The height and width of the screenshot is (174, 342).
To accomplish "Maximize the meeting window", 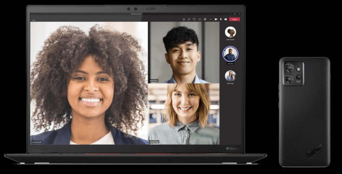I will pyautogui.click(x=235, y=14).
